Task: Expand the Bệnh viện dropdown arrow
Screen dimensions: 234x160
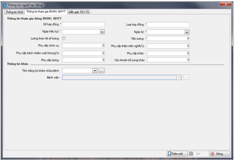Action: point(179,77)
